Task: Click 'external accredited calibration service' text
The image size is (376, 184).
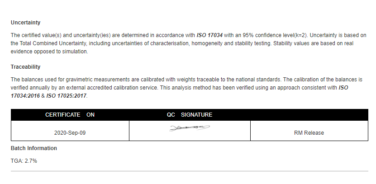Action: click(111, 88)
